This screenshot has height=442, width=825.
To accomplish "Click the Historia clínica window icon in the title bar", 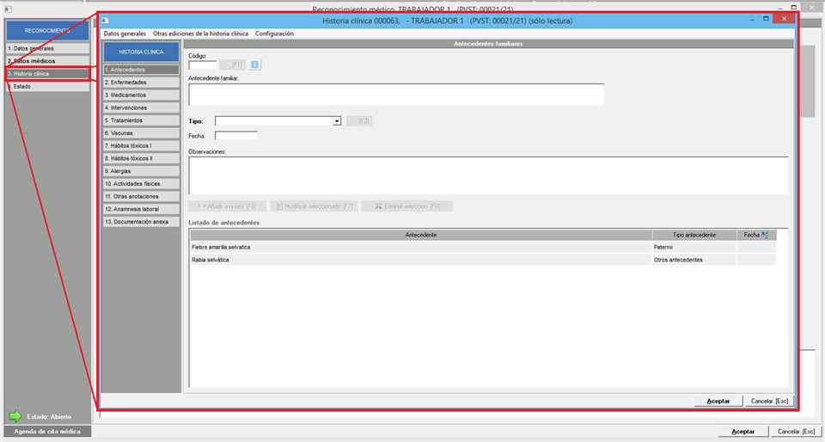I will (105, 21).
